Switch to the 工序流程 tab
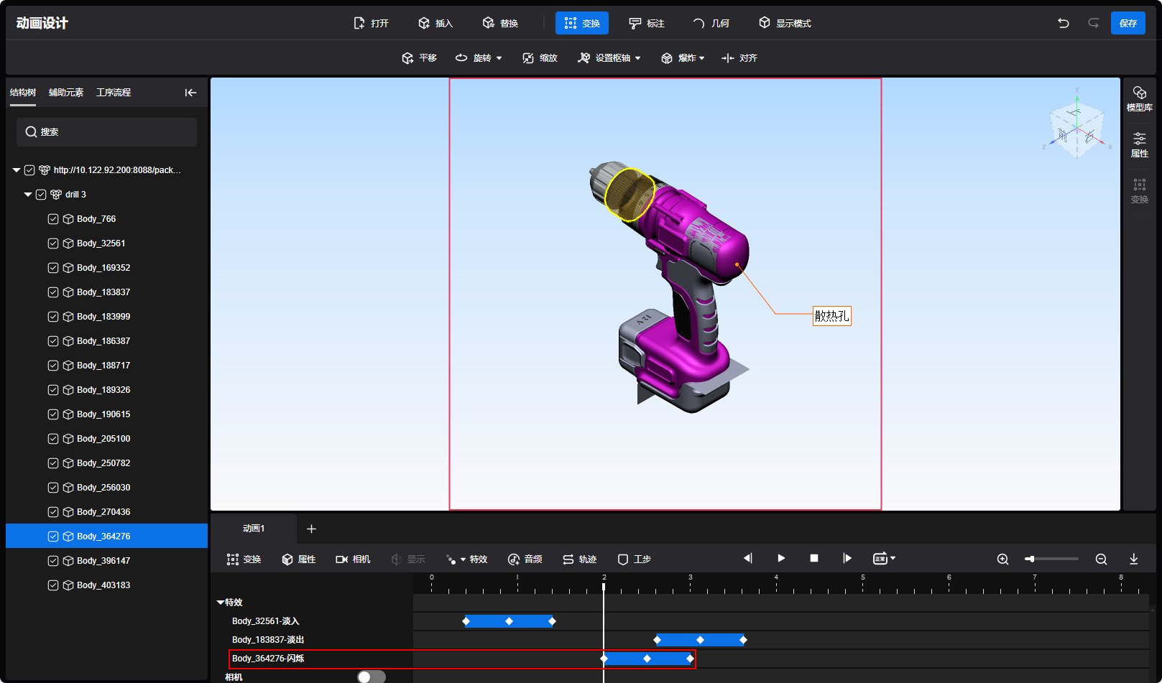The image size is (1162, 683). tap(114, 93)
